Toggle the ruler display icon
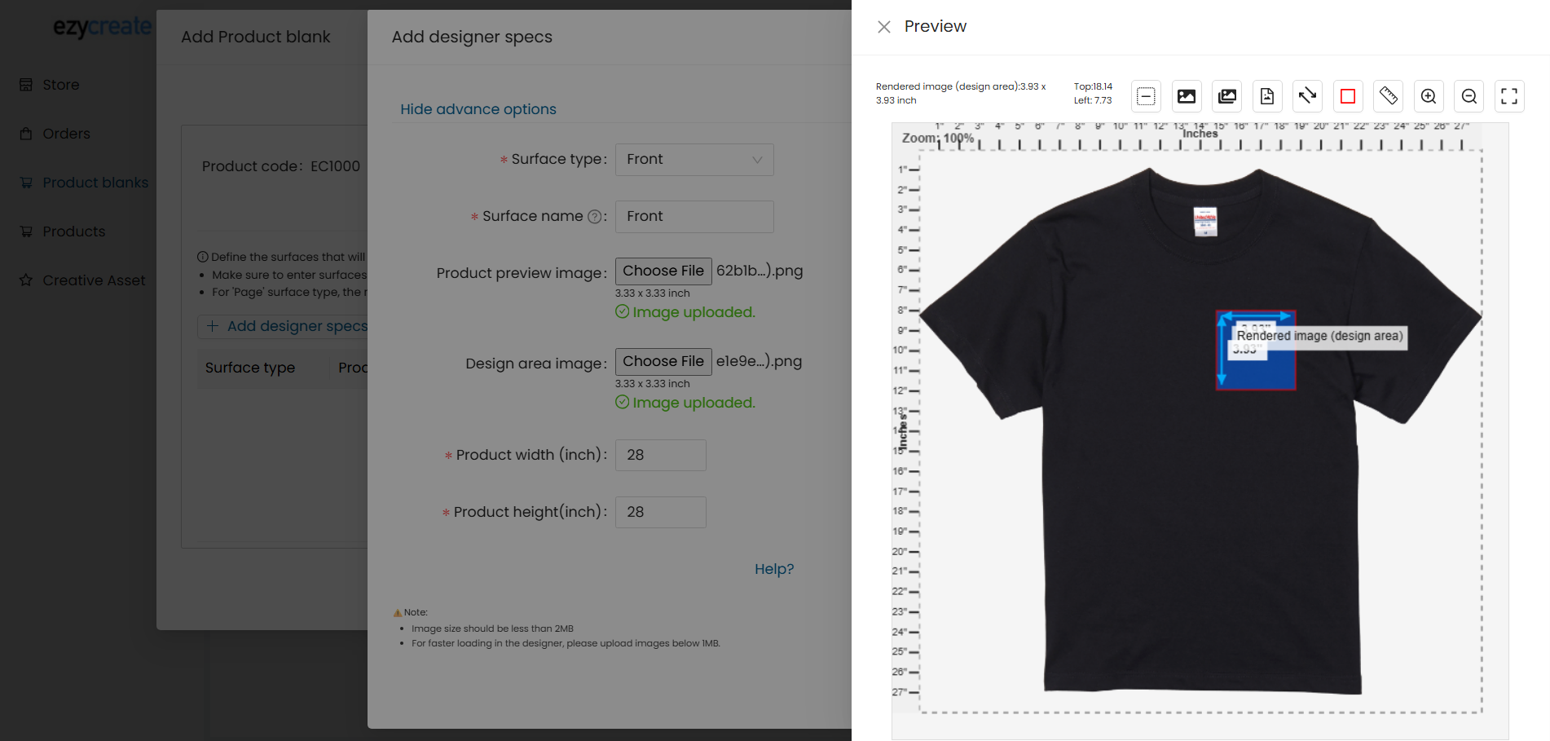This screenshot has height=741, width=1550. tap(1388, 96)
